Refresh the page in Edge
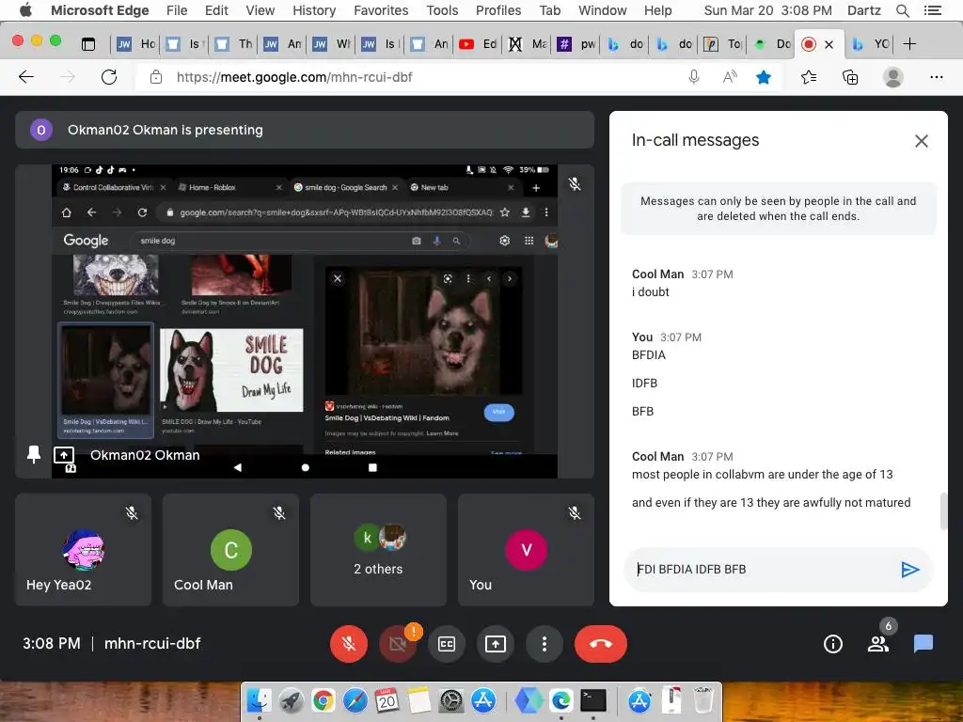 click(x=109, y=77)
